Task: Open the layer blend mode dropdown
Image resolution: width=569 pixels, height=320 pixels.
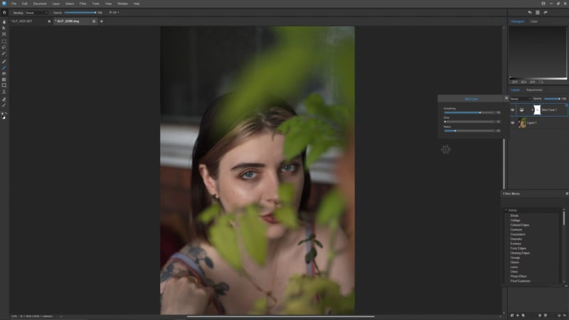Action: 521,99
